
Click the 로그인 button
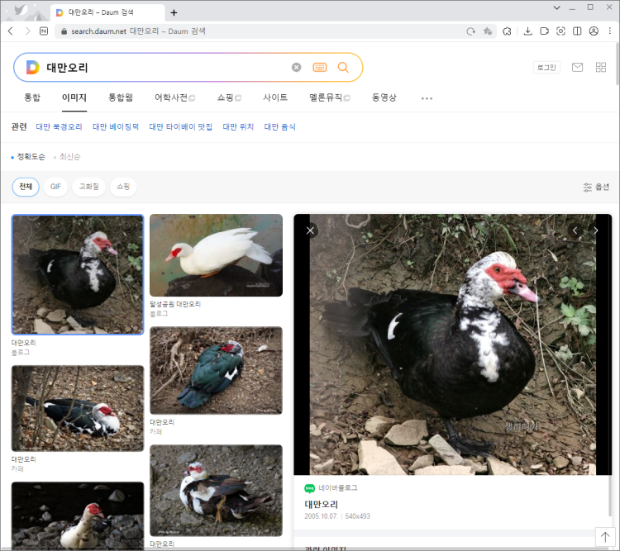click(x=546, y=68)
